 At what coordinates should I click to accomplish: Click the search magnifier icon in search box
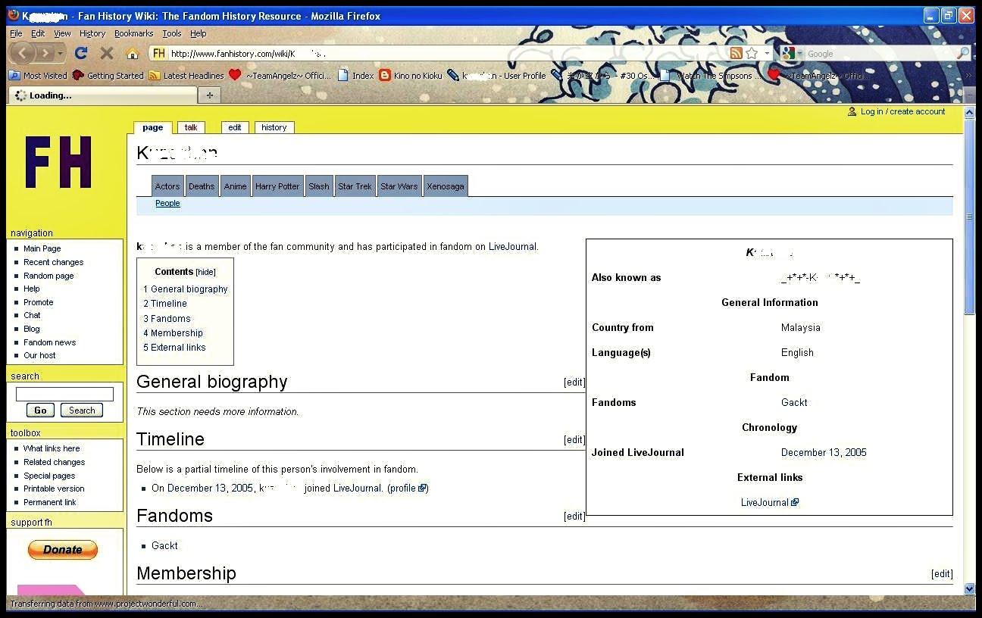click(962, 53)
